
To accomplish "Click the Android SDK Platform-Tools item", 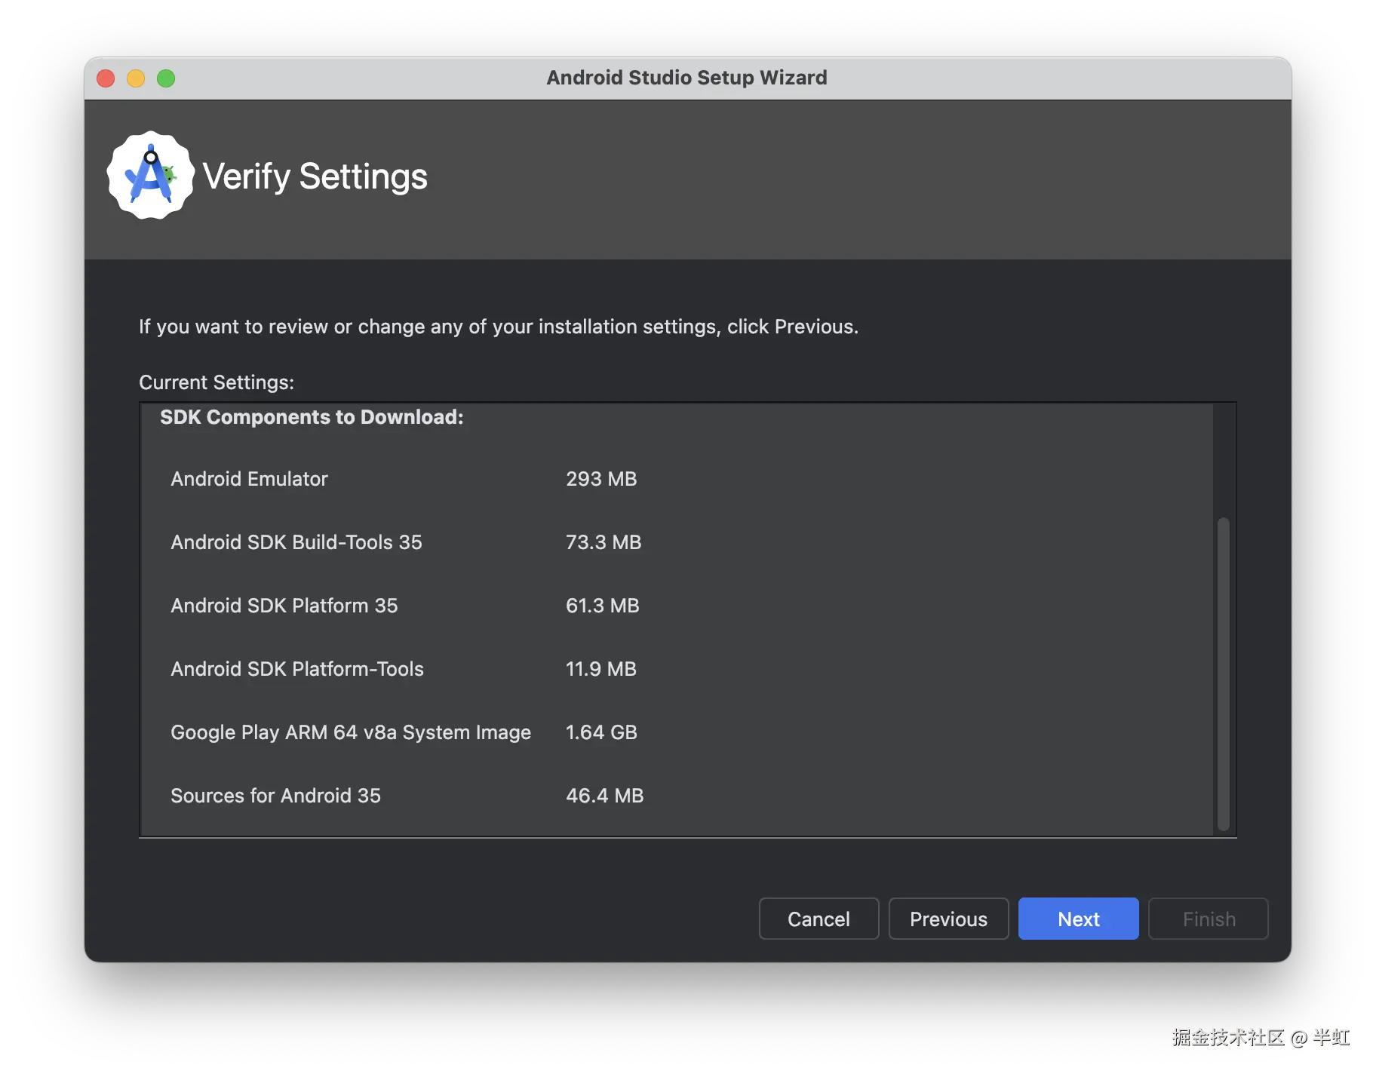I will (x=296, y=669).
